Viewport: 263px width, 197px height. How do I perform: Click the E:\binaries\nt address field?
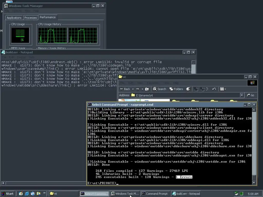pyautogui.click(x=187, y=95)
